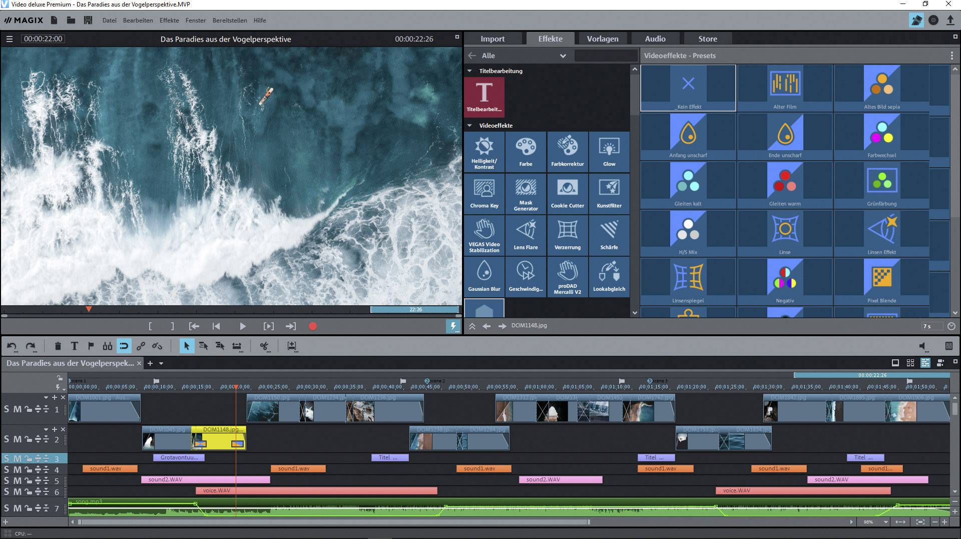The image size is (961, 539).
Task: Mute track 4
Action: pyautogui.click(x=18, y=470)
